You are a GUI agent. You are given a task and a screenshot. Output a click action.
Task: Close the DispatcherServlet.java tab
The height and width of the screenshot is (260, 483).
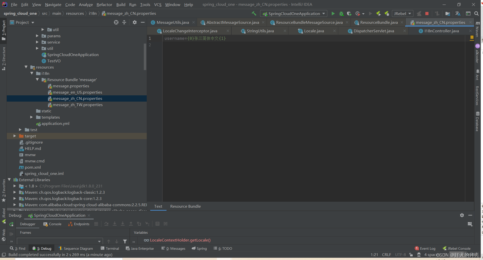pos(405,31)
